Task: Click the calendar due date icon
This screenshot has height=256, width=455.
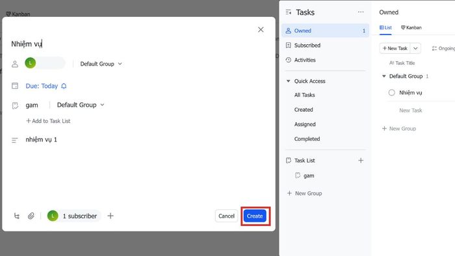Action: [15, 86]
